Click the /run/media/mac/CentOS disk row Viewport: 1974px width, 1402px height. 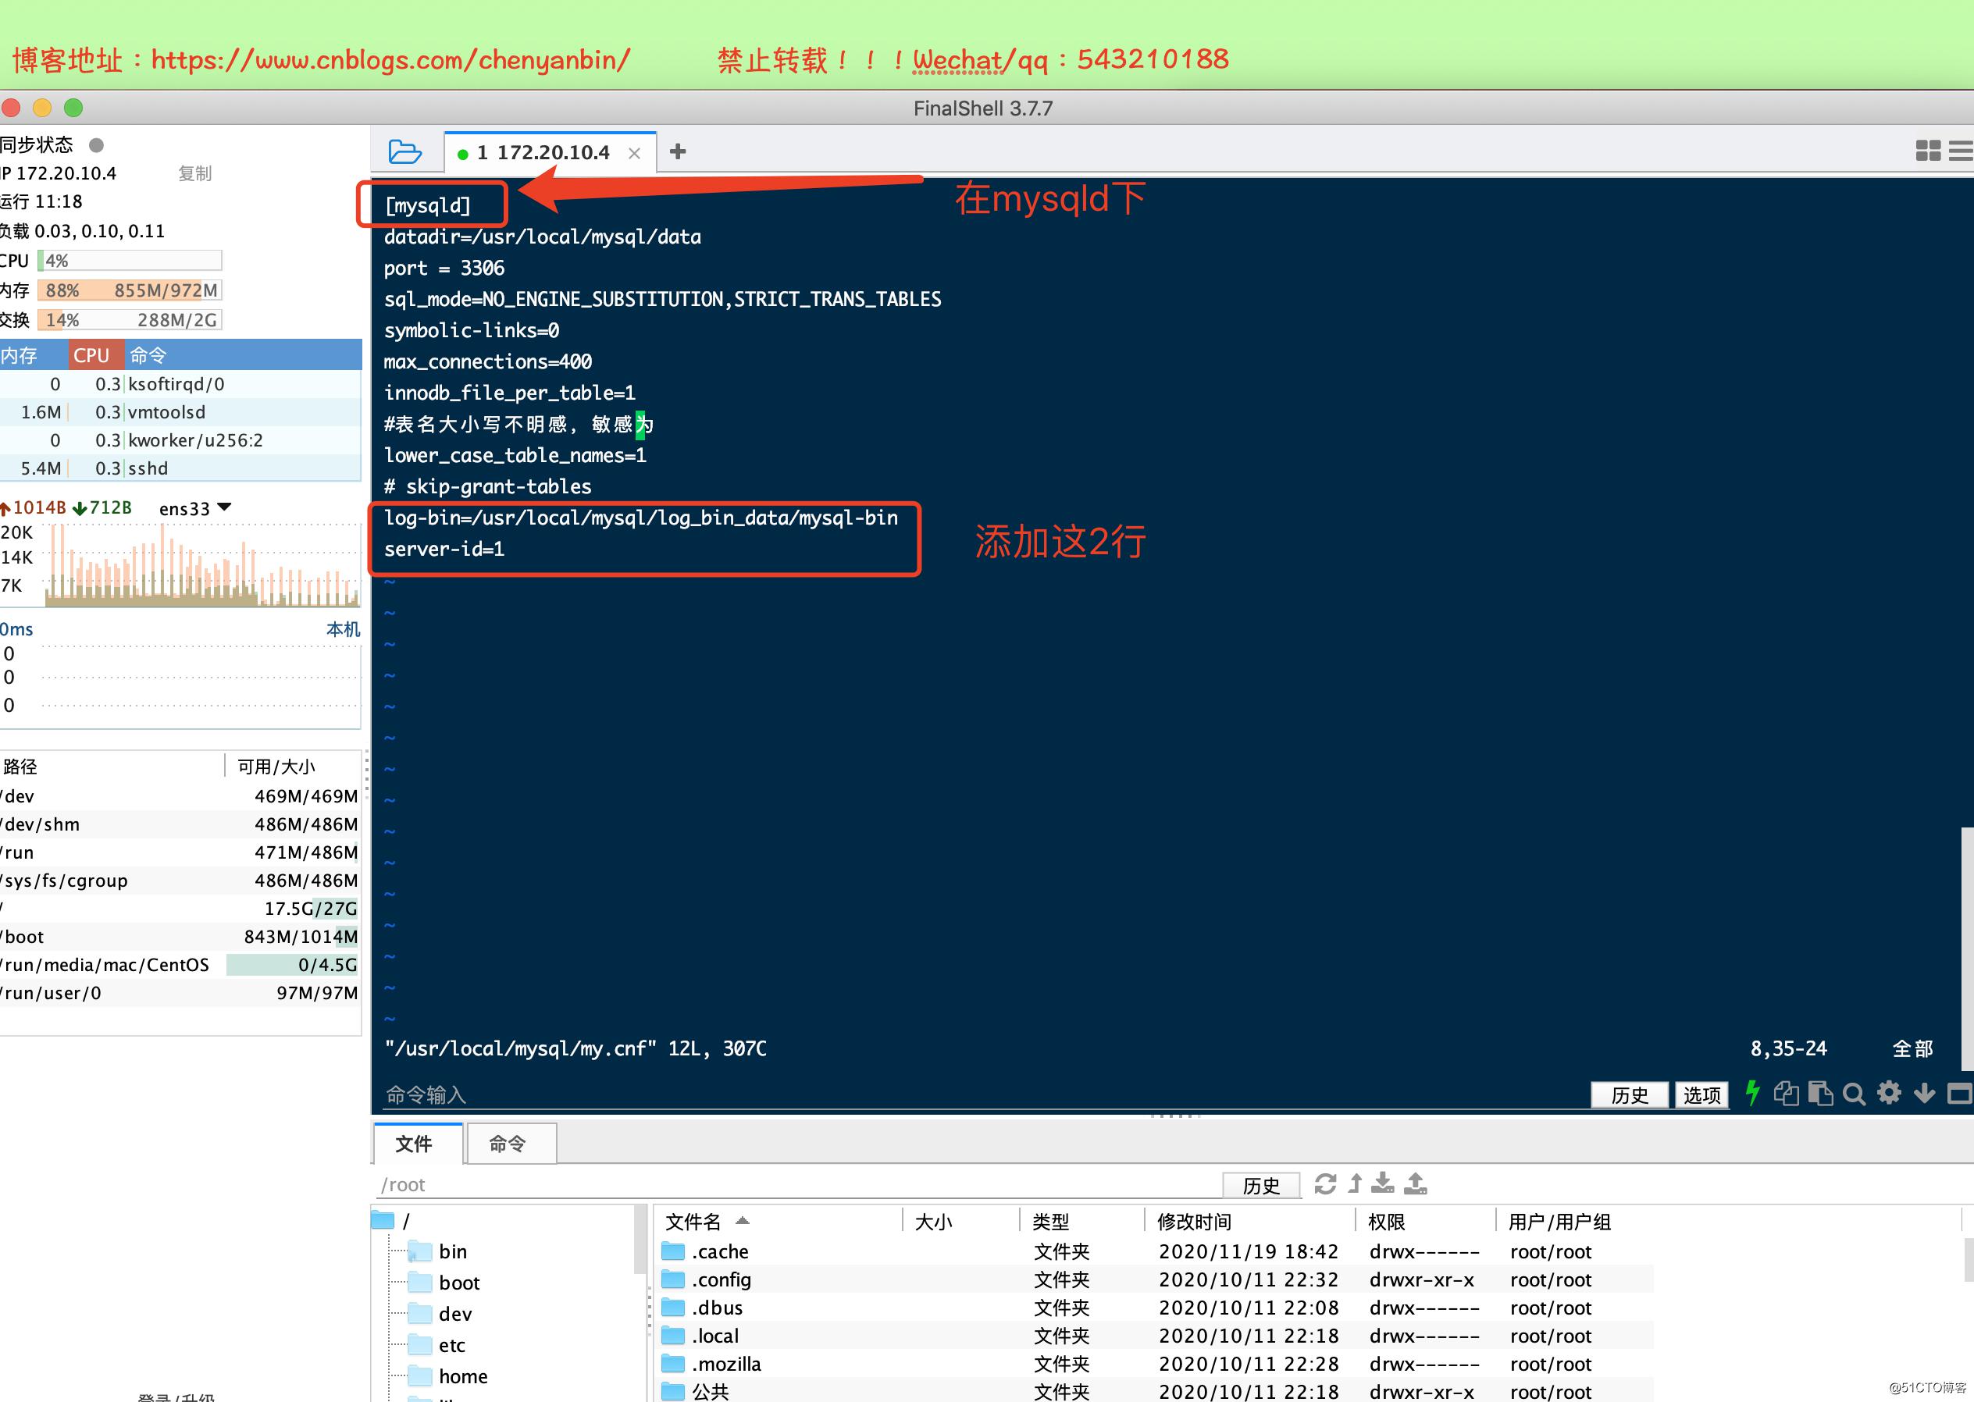pos(180,964)
